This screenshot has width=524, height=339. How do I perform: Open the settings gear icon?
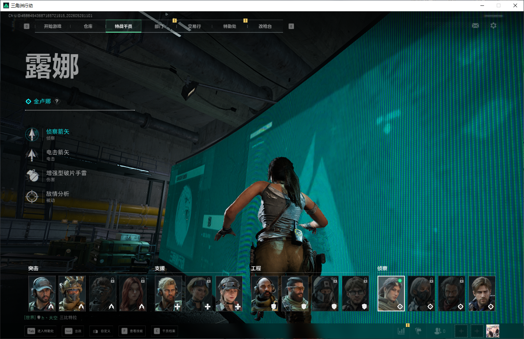click(x=493, y=25)
